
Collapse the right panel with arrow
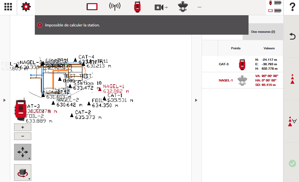196,100
